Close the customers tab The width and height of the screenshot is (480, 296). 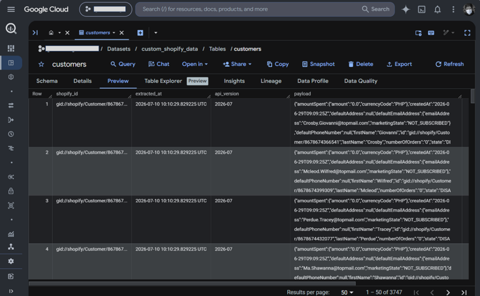point(121,32)
